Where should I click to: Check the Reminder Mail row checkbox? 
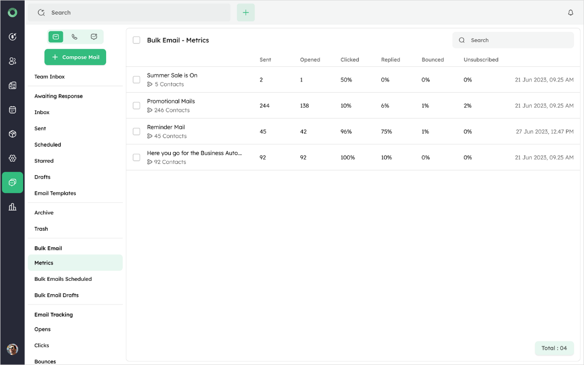136,131
